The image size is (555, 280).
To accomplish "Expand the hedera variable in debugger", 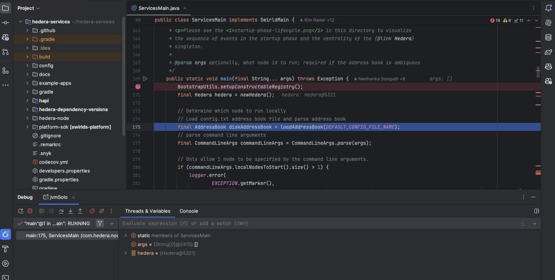I will [x=125, y=253].
